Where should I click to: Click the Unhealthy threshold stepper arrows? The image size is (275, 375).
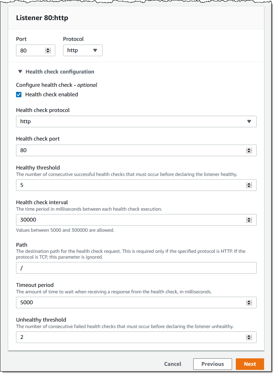tap(249, 337)
